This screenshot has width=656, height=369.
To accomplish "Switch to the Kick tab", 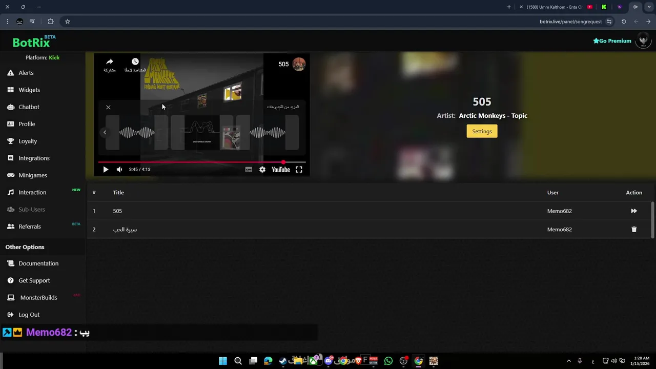I will [x=604, y=7].
